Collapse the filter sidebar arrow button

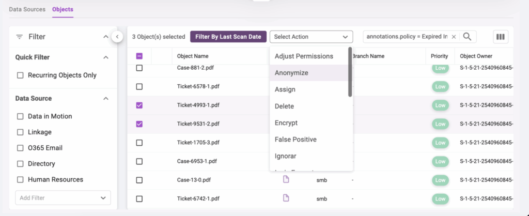117,37
